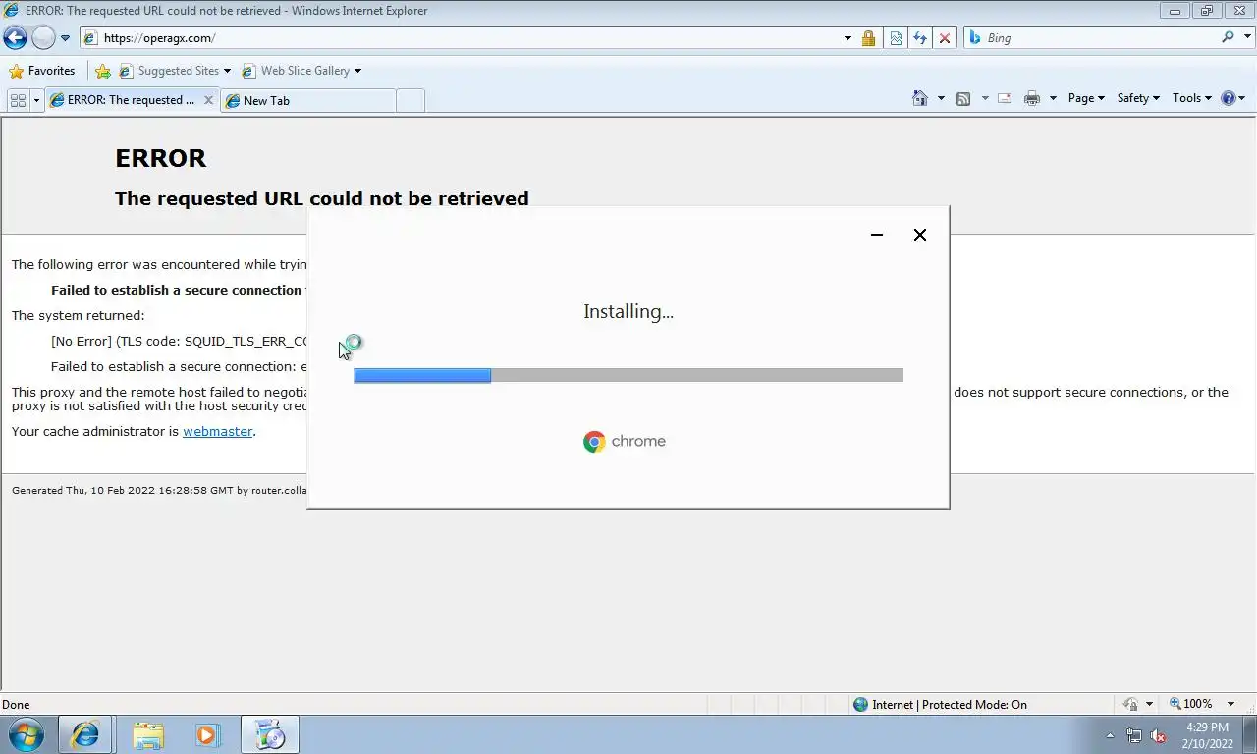Viewport: 1257px width, 754px height.
Task: Click the Quick Tabs grid icon
Action: [x=18, y=100]
